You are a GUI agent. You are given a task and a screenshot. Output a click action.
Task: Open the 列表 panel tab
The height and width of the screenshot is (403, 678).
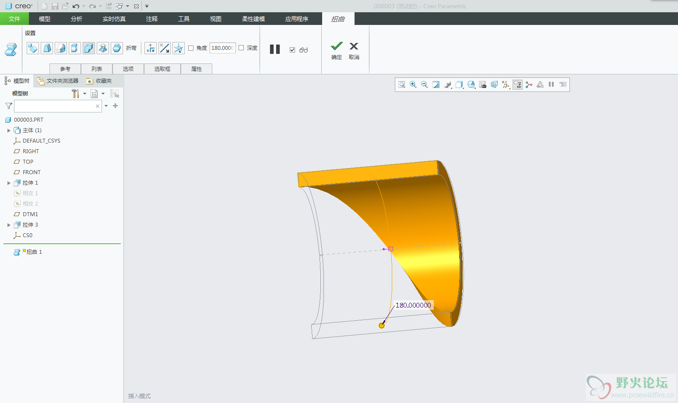click(x=97, y=69)
